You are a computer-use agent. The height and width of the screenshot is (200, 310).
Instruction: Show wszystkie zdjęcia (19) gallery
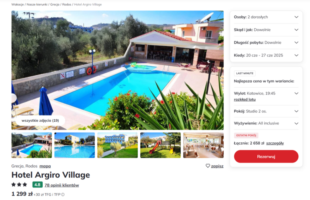click(x=40, y=121)
